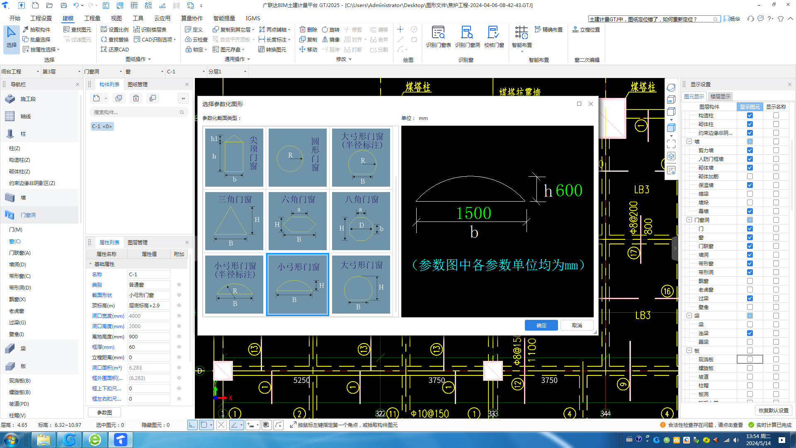Switch to 图层管理 tab
Viewport: 796px width, 448px height.
137,243
